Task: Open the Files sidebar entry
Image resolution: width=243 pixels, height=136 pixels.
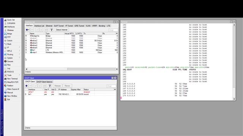Action: pos(9,65)
